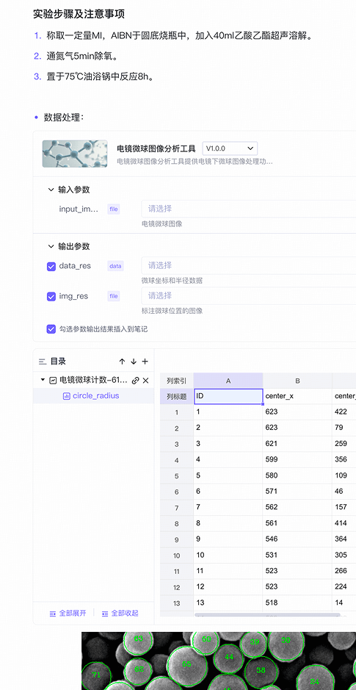Screen dimensions: 356x690
Task: Click the move down arrow in 目录 panel
Action: 134,362
